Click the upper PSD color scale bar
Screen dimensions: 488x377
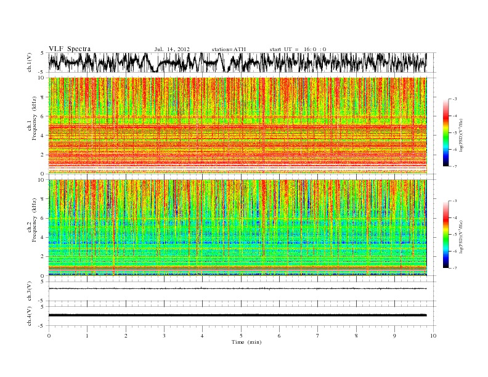tap(445, 132)
